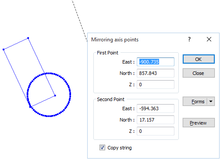Click the First Point East field

pyautogui.click(x=156, y=62)
